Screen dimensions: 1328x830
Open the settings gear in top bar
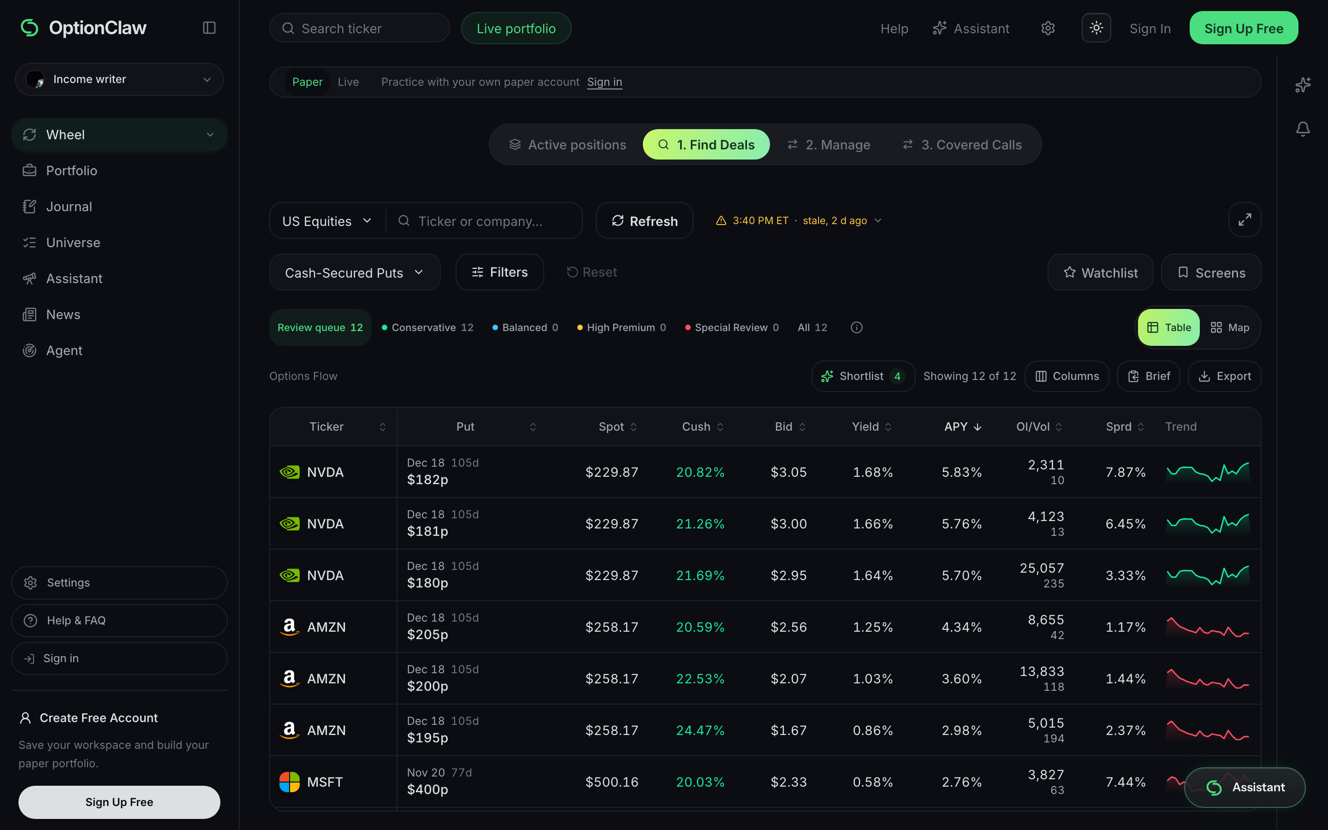(1048, 28)
